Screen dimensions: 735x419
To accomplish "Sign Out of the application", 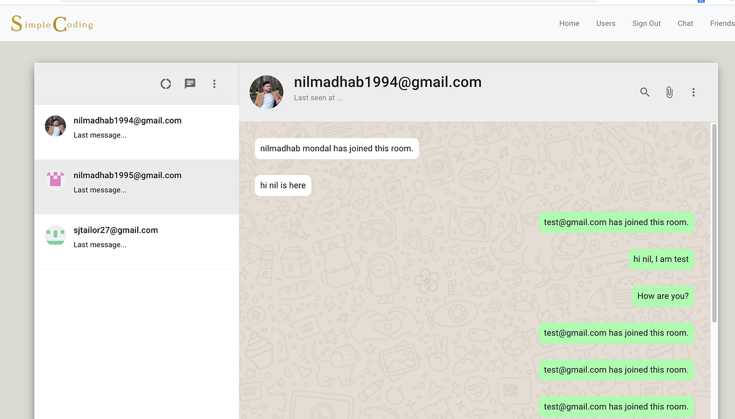I will pos(646,23).
